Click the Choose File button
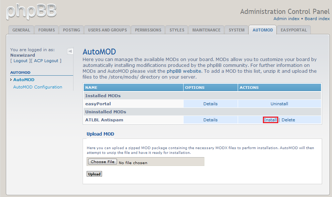Image resolution: width=332 pixels, height=197 pixels. [102, 162]
